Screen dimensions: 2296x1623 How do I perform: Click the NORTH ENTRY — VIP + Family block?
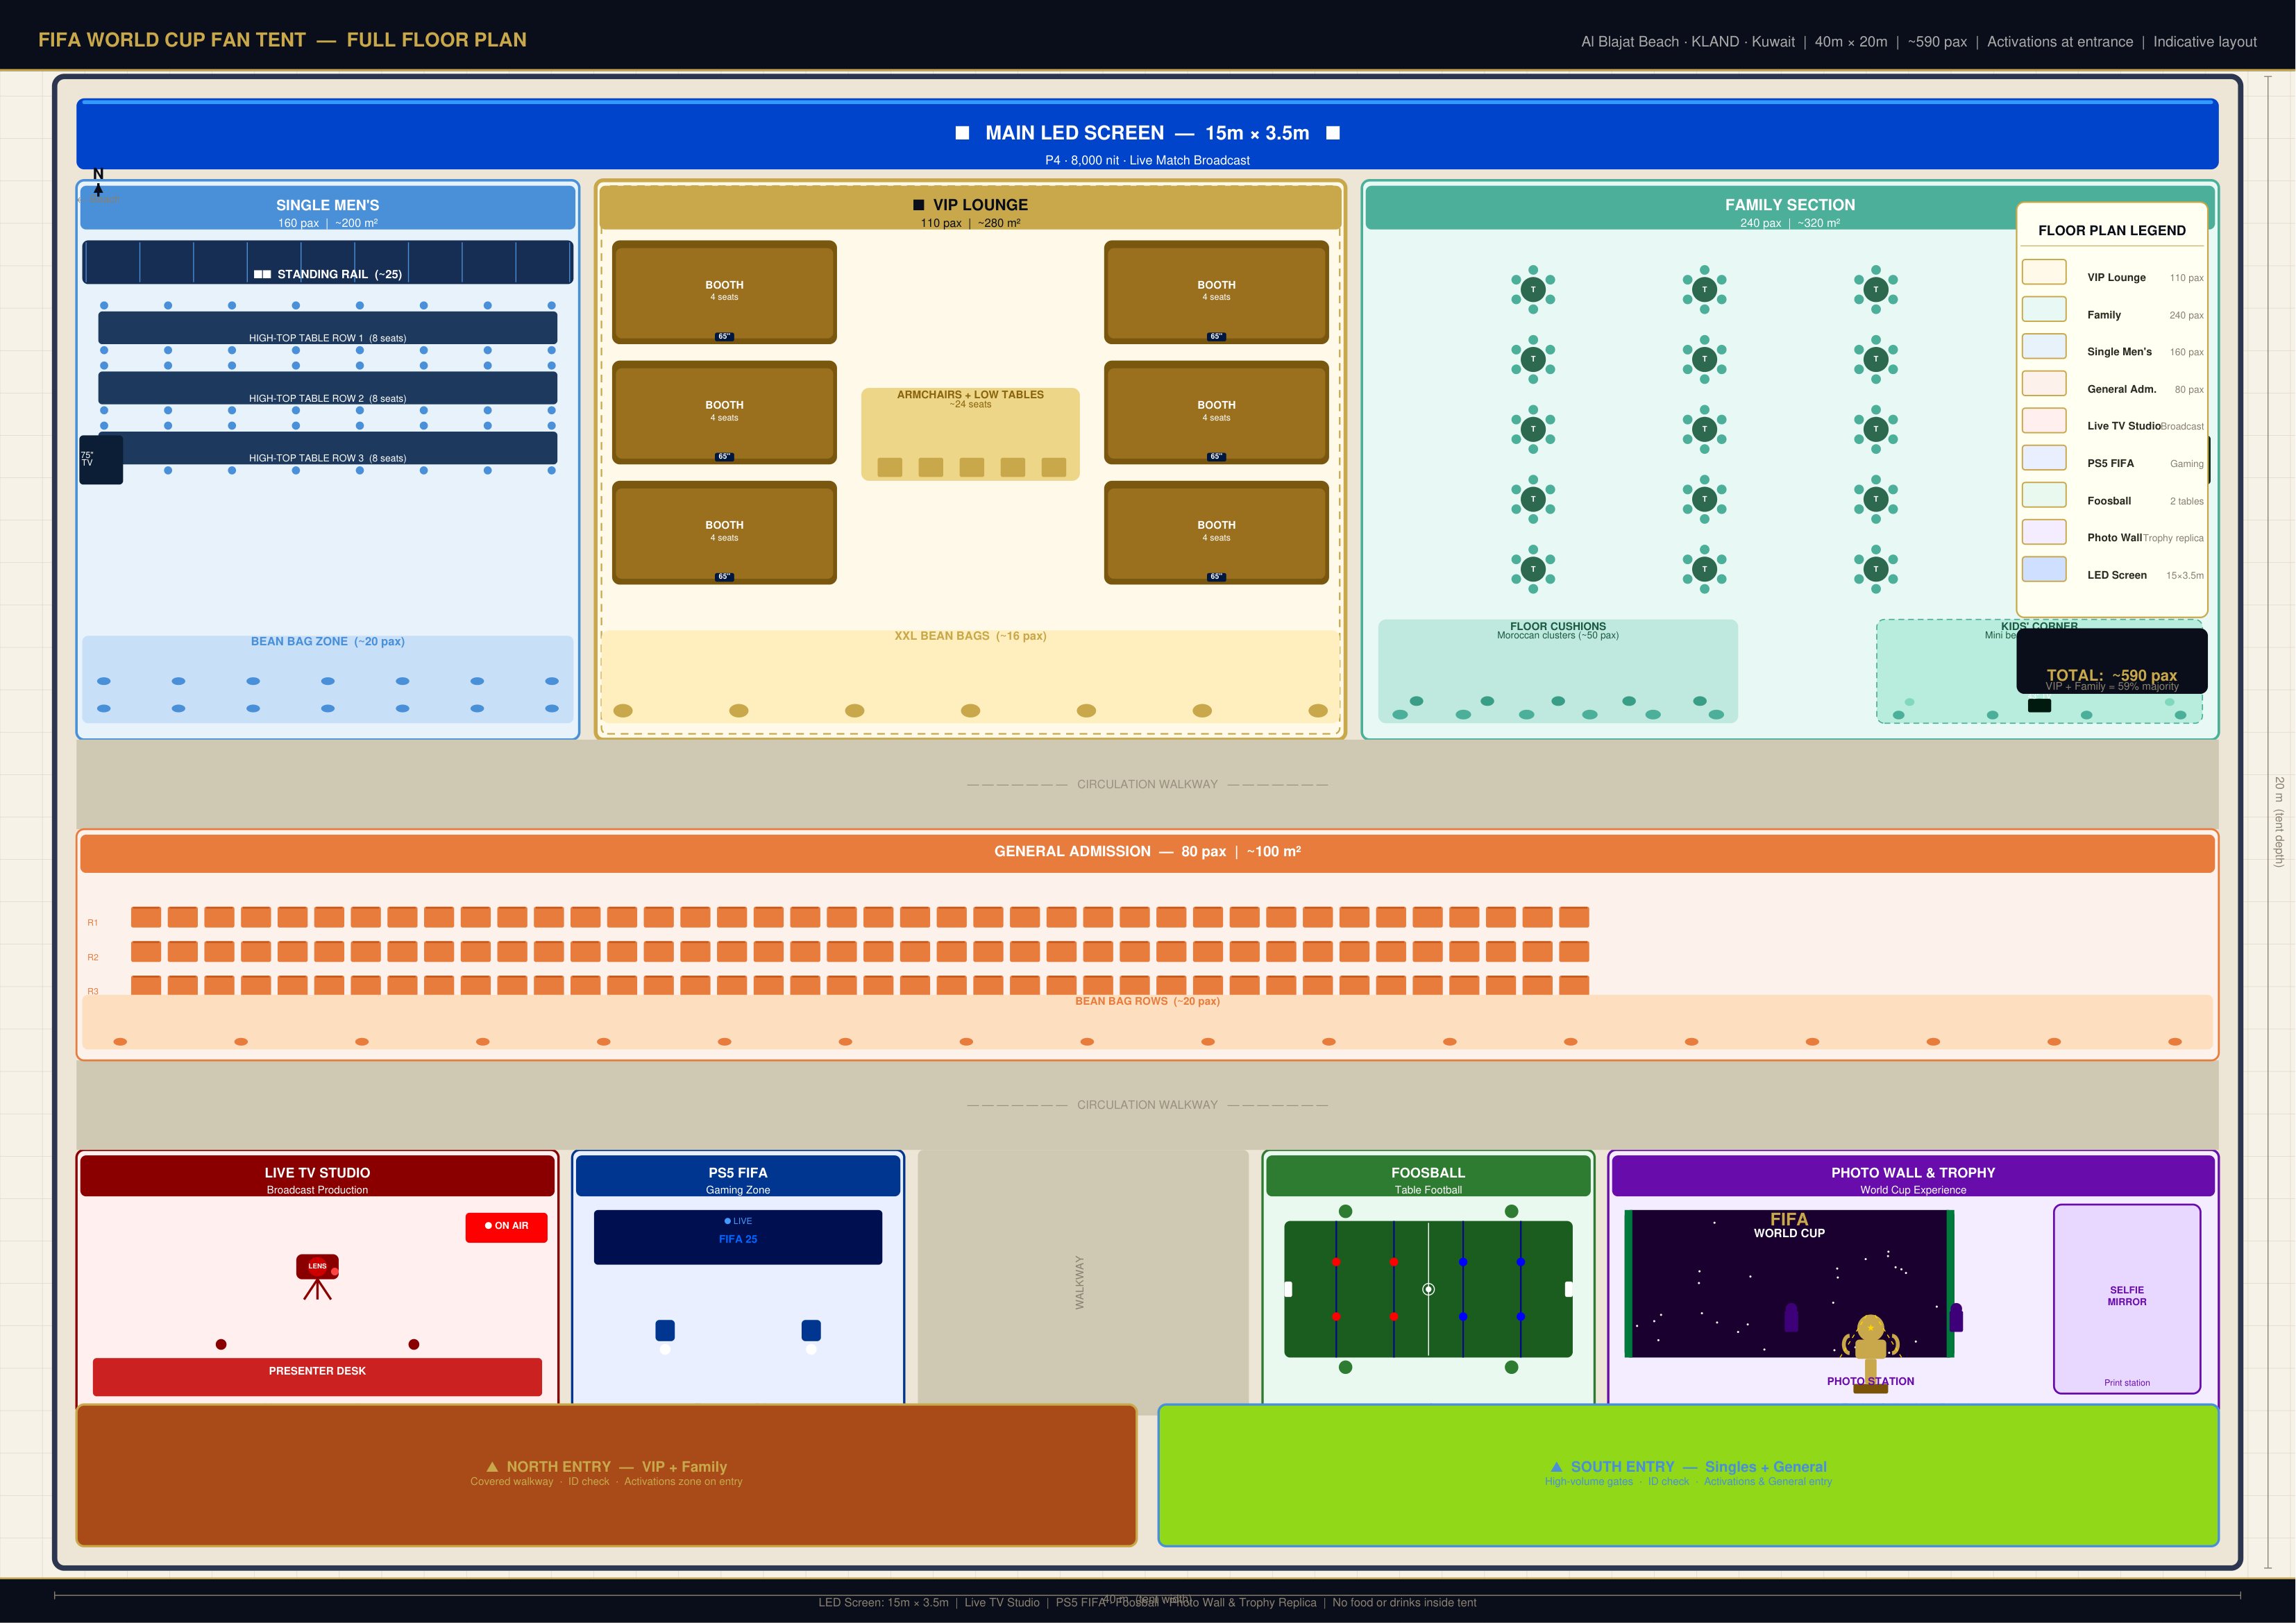(x=606, y=1475)
